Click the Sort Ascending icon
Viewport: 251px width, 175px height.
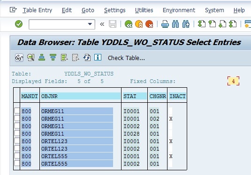[42, 58]
